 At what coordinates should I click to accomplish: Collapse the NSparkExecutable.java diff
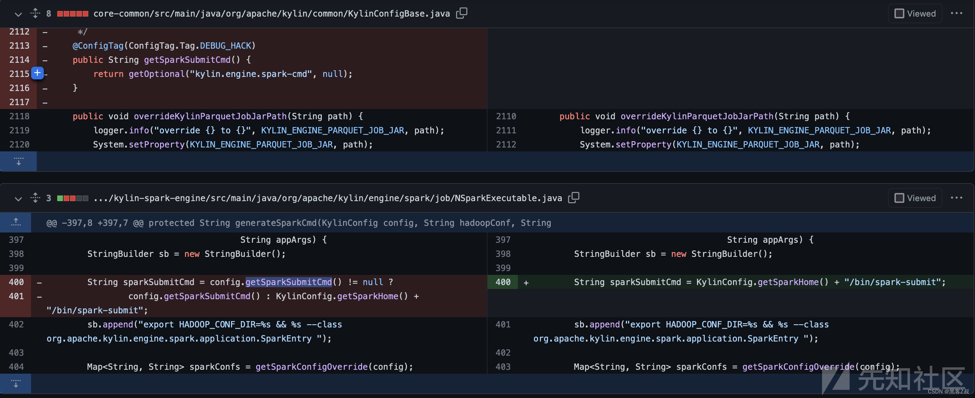click(18, 198)
